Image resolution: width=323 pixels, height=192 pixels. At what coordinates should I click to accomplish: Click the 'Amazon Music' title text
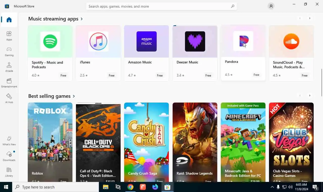click(140, 62)
